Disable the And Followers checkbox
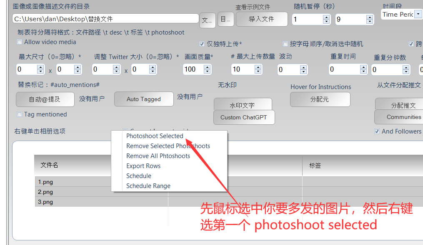Image resolution: width=423 pixels, height=245 pixels. [x=377, y=131]
